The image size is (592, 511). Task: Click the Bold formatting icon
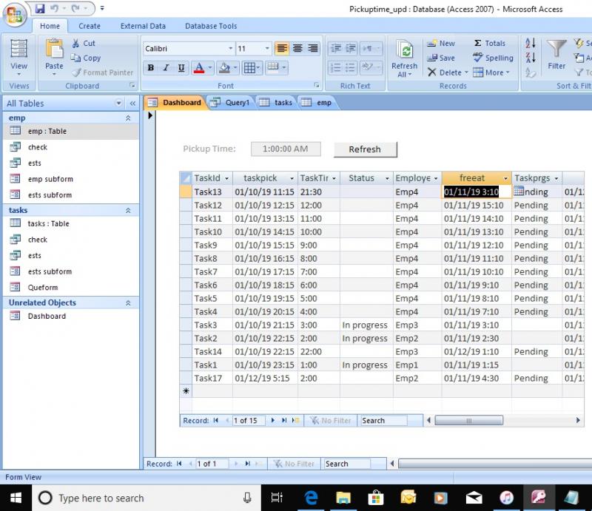click(x=151, y=68)
